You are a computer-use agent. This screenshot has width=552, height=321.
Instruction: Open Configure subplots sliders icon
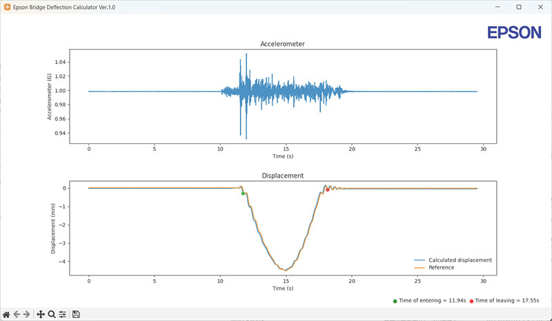pyautogui.click(x=62, y=314)
